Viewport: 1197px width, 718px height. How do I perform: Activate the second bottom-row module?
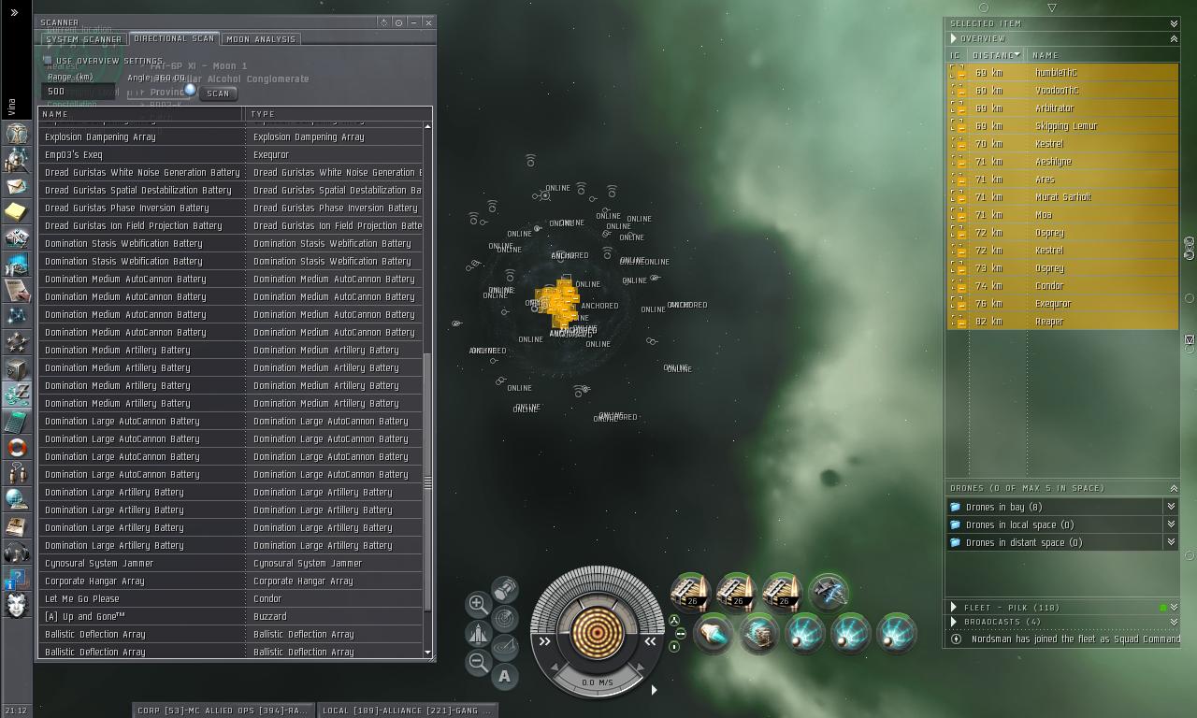tap(759, 633)
